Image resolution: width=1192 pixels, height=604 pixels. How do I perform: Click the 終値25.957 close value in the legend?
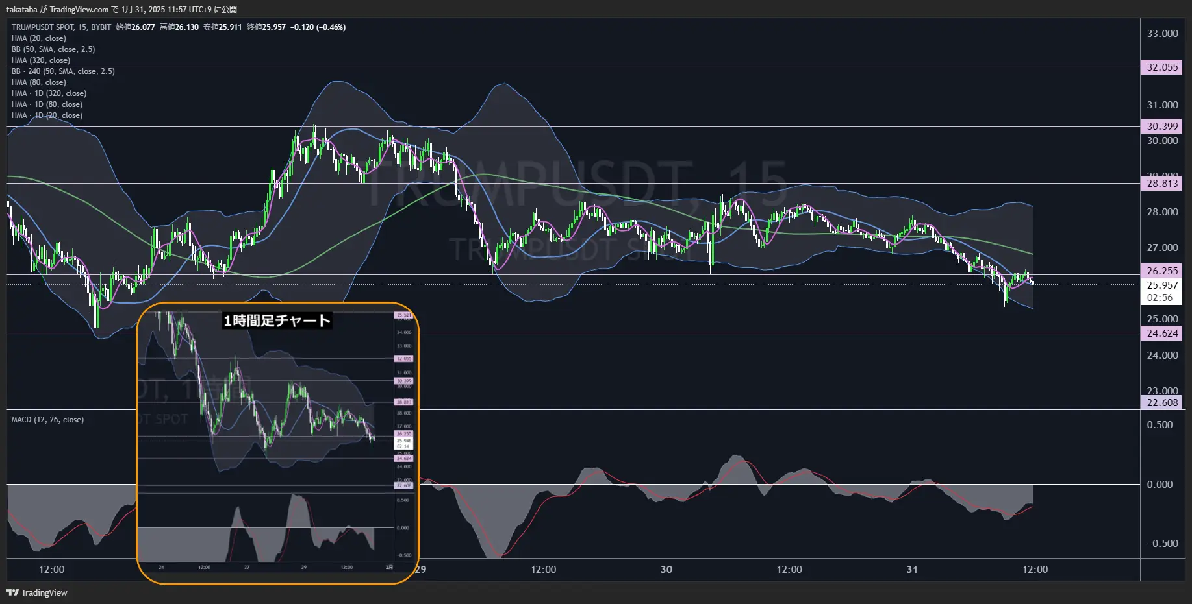[x=266, y=27]
